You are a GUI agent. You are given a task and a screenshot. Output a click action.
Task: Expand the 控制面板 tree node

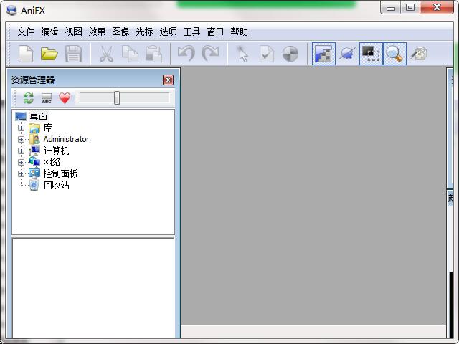pos(22,174)
